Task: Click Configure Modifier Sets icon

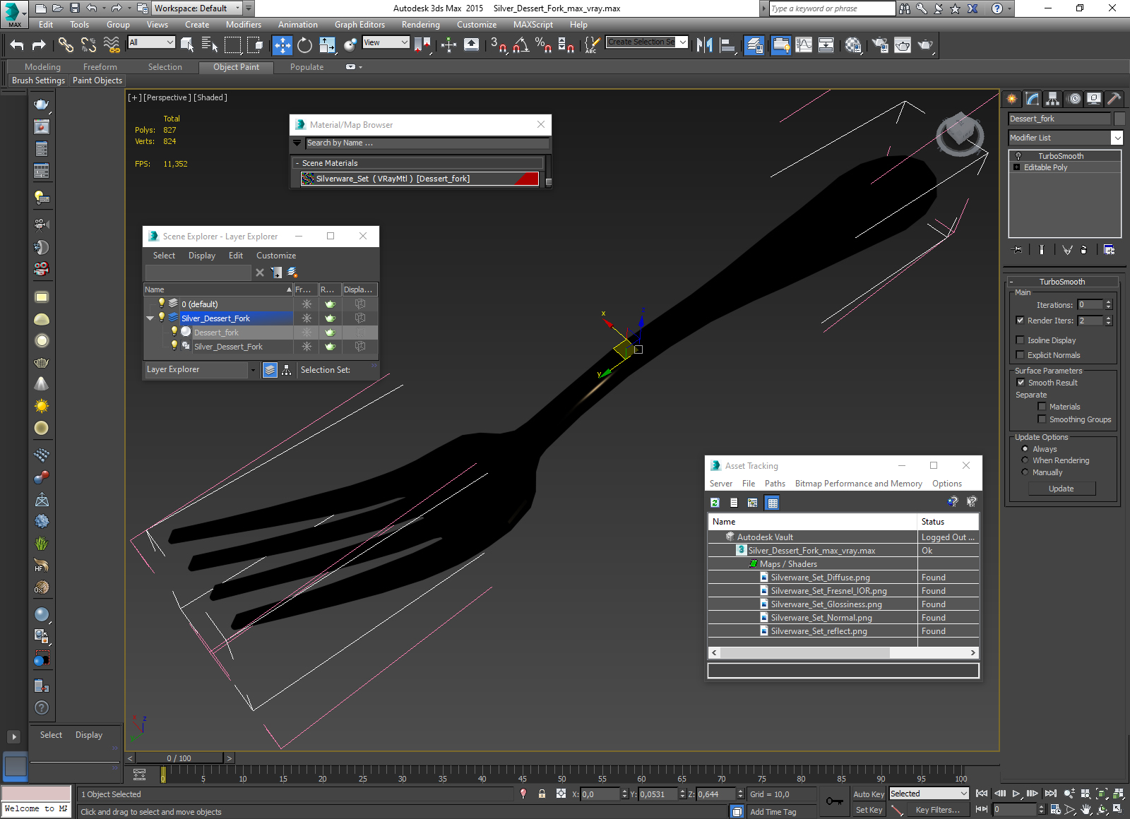Action: pos(1109,249)
